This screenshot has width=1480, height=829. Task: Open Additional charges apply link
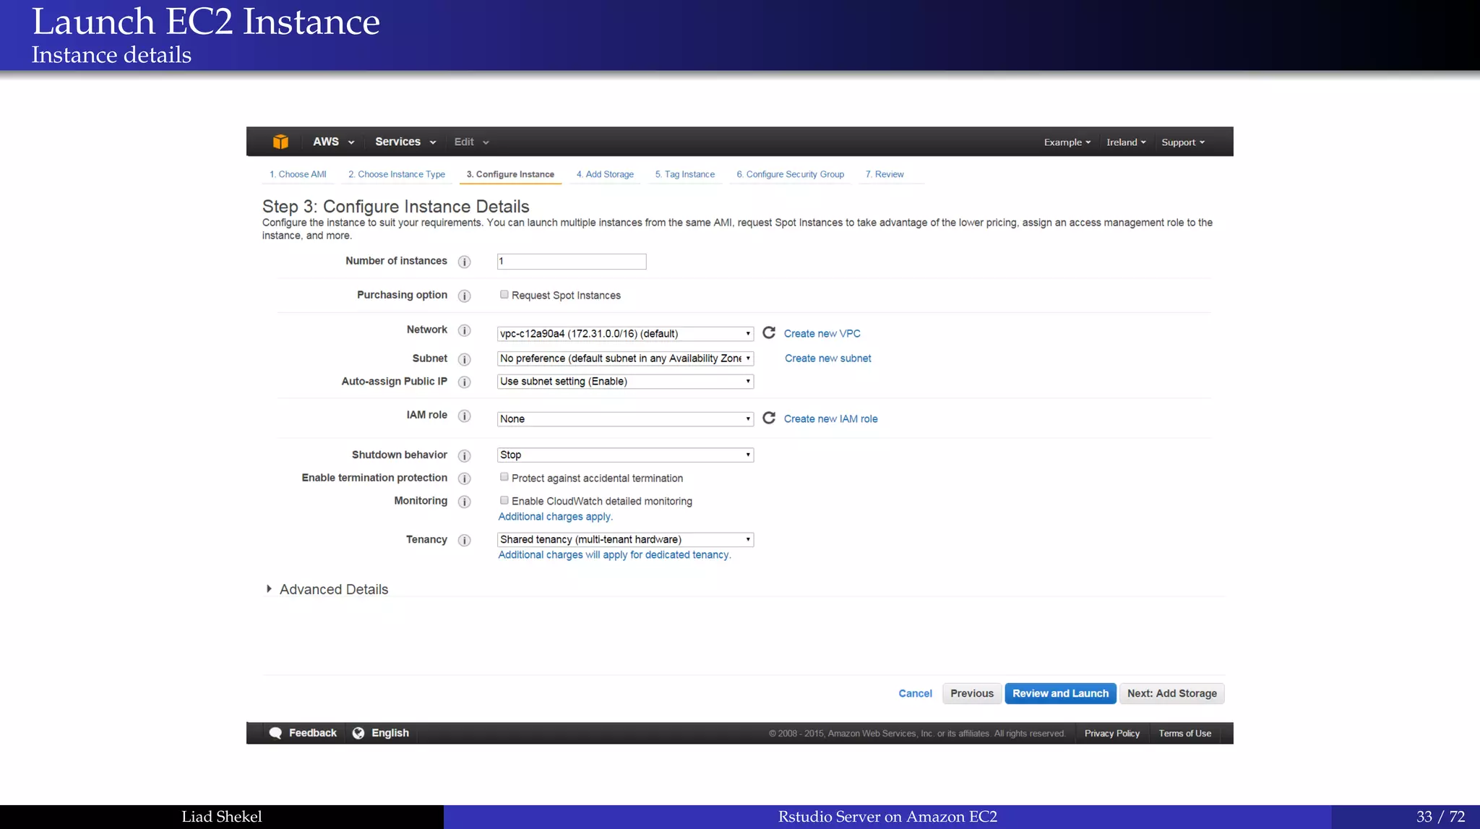[x=555, y=516]
